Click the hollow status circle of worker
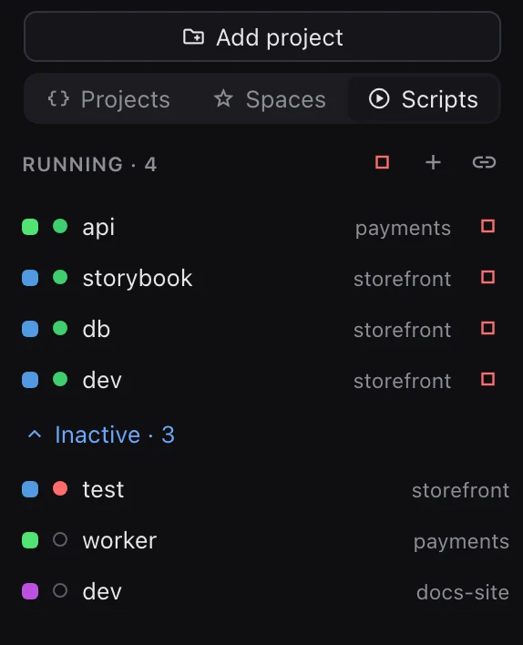 (x=60, y=539)
